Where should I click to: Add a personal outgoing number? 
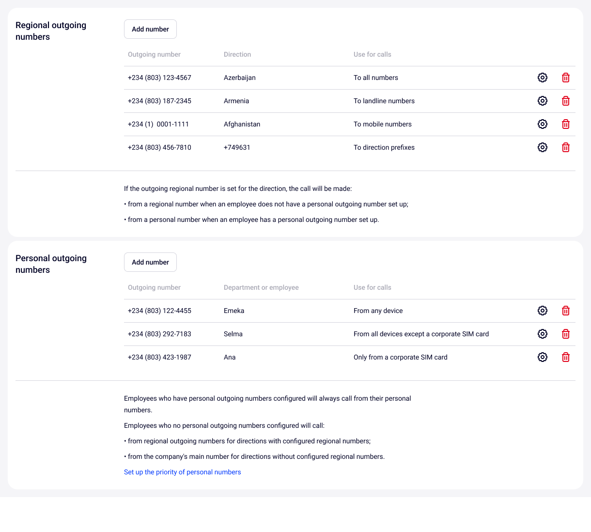[150, 262]
